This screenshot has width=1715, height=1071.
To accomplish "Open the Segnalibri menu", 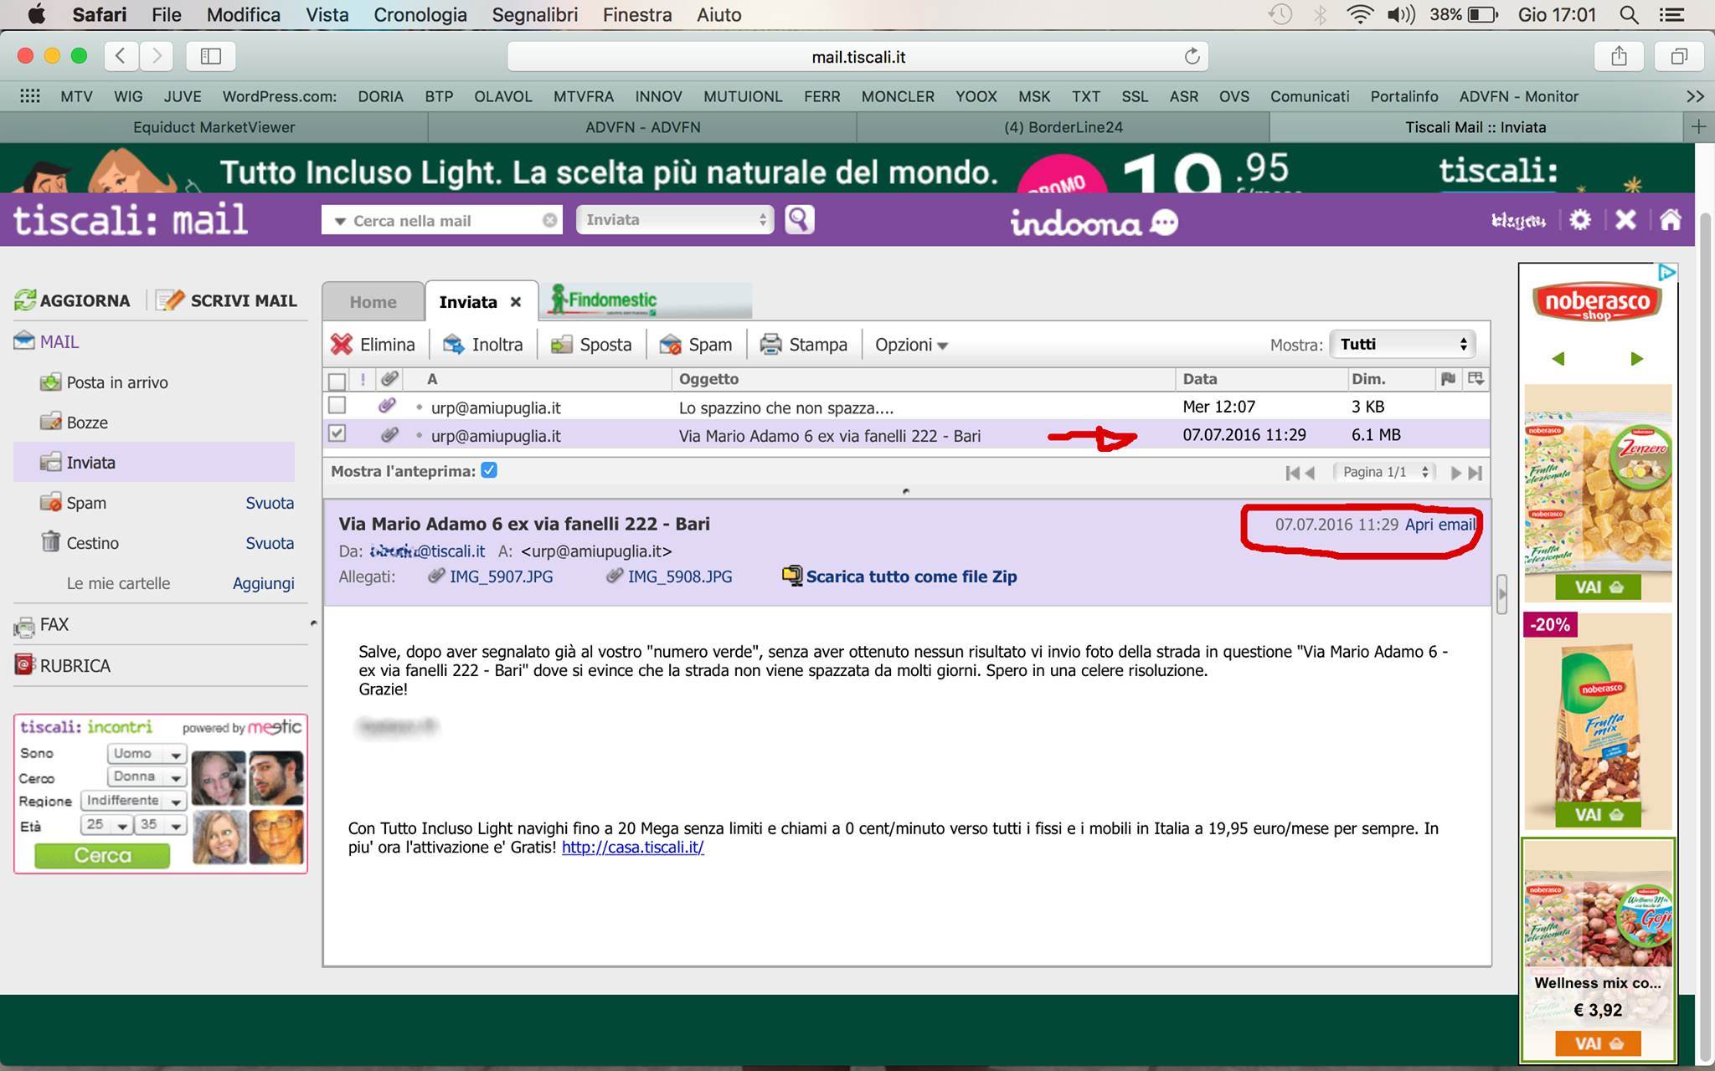I will coord(534,15).
